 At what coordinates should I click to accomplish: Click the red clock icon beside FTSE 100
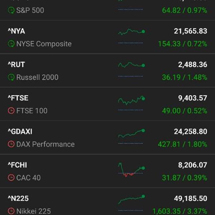[11, 111]
